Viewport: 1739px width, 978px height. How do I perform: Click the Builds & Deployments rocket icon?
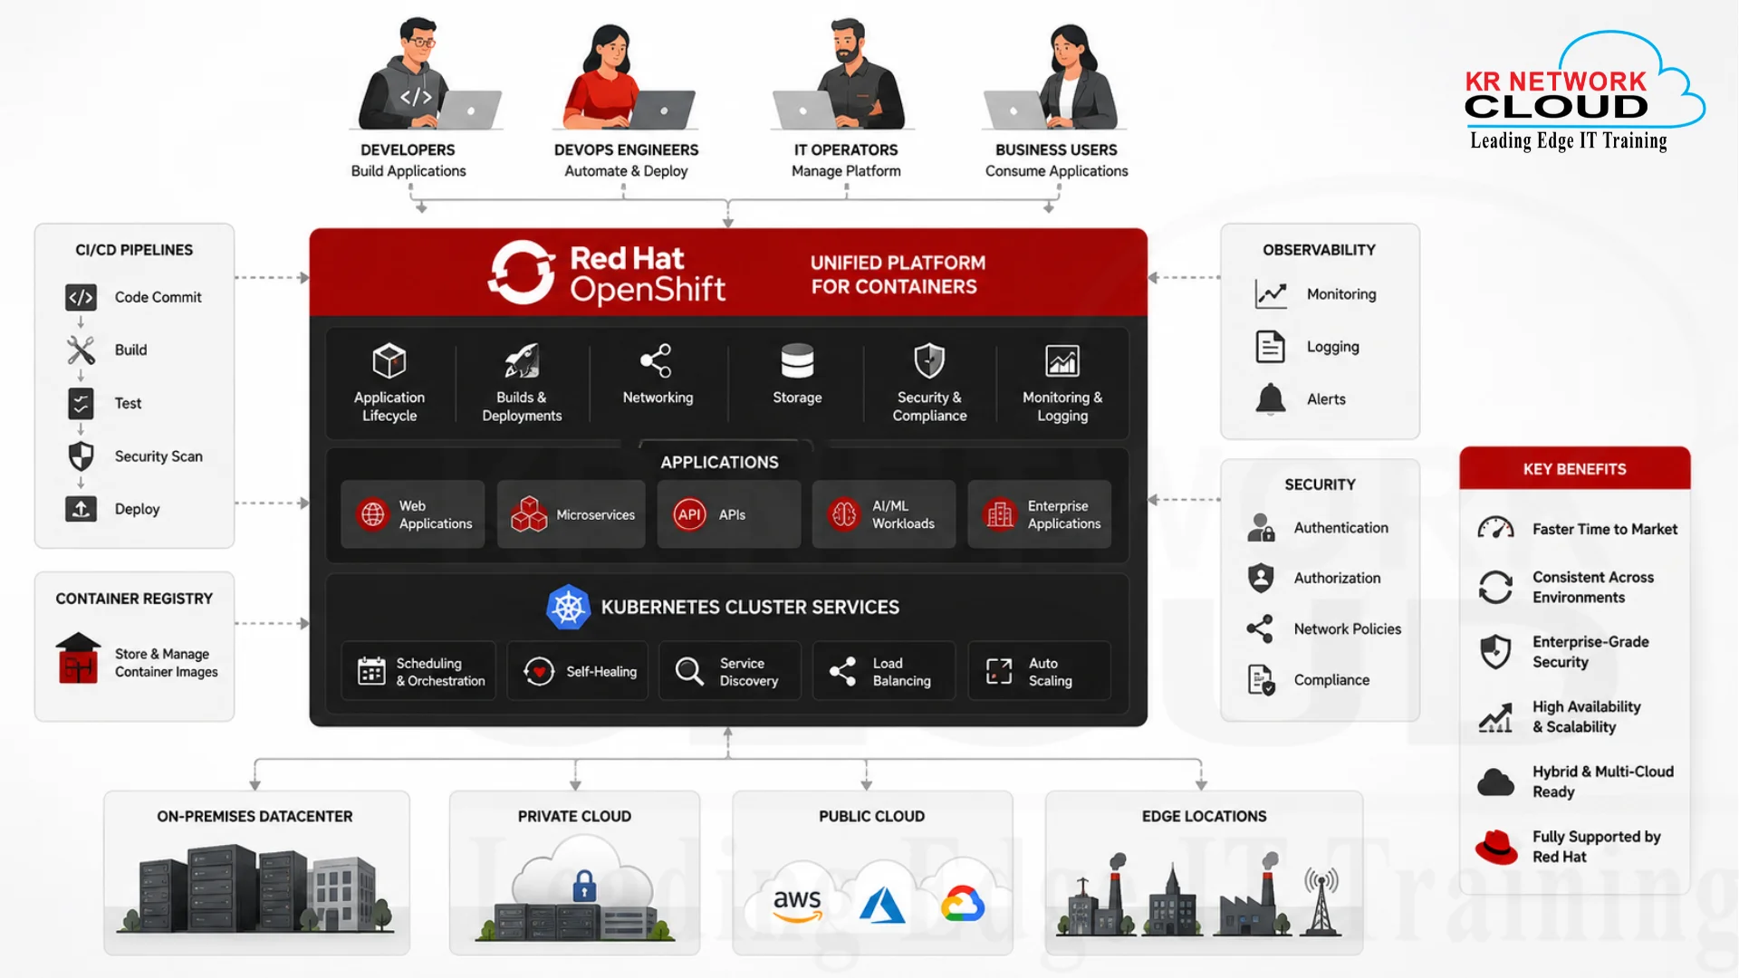tap(522, 360)
